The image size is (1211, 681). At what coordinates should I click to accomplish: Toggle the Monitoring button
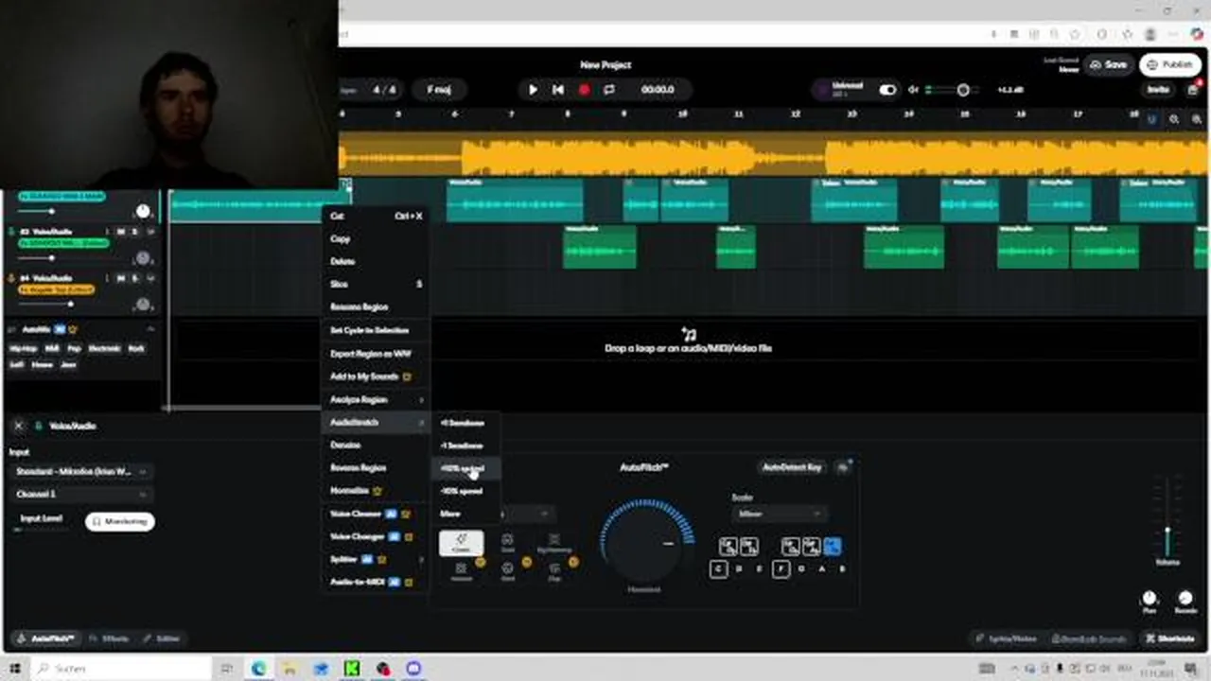coord(119,521)
